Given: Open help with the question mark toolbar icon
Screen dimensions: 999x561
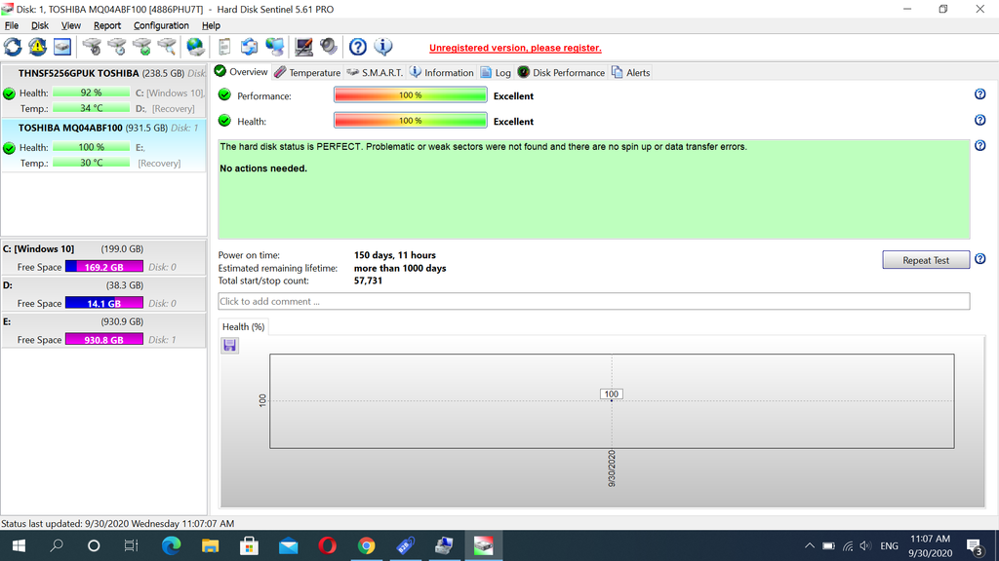Looking at the screenshot, I should coord(358,47).
